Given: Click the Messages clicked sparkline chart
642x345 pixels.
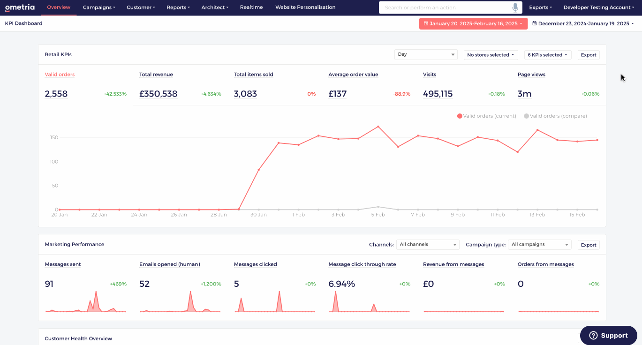Looking at the screenshot, I should click(275, 302).
